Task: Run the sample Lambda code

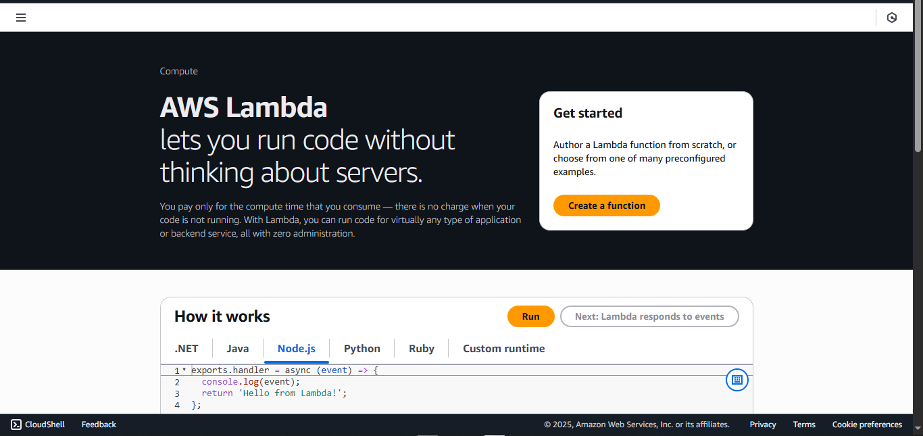Action: click(x=531, y=316)
